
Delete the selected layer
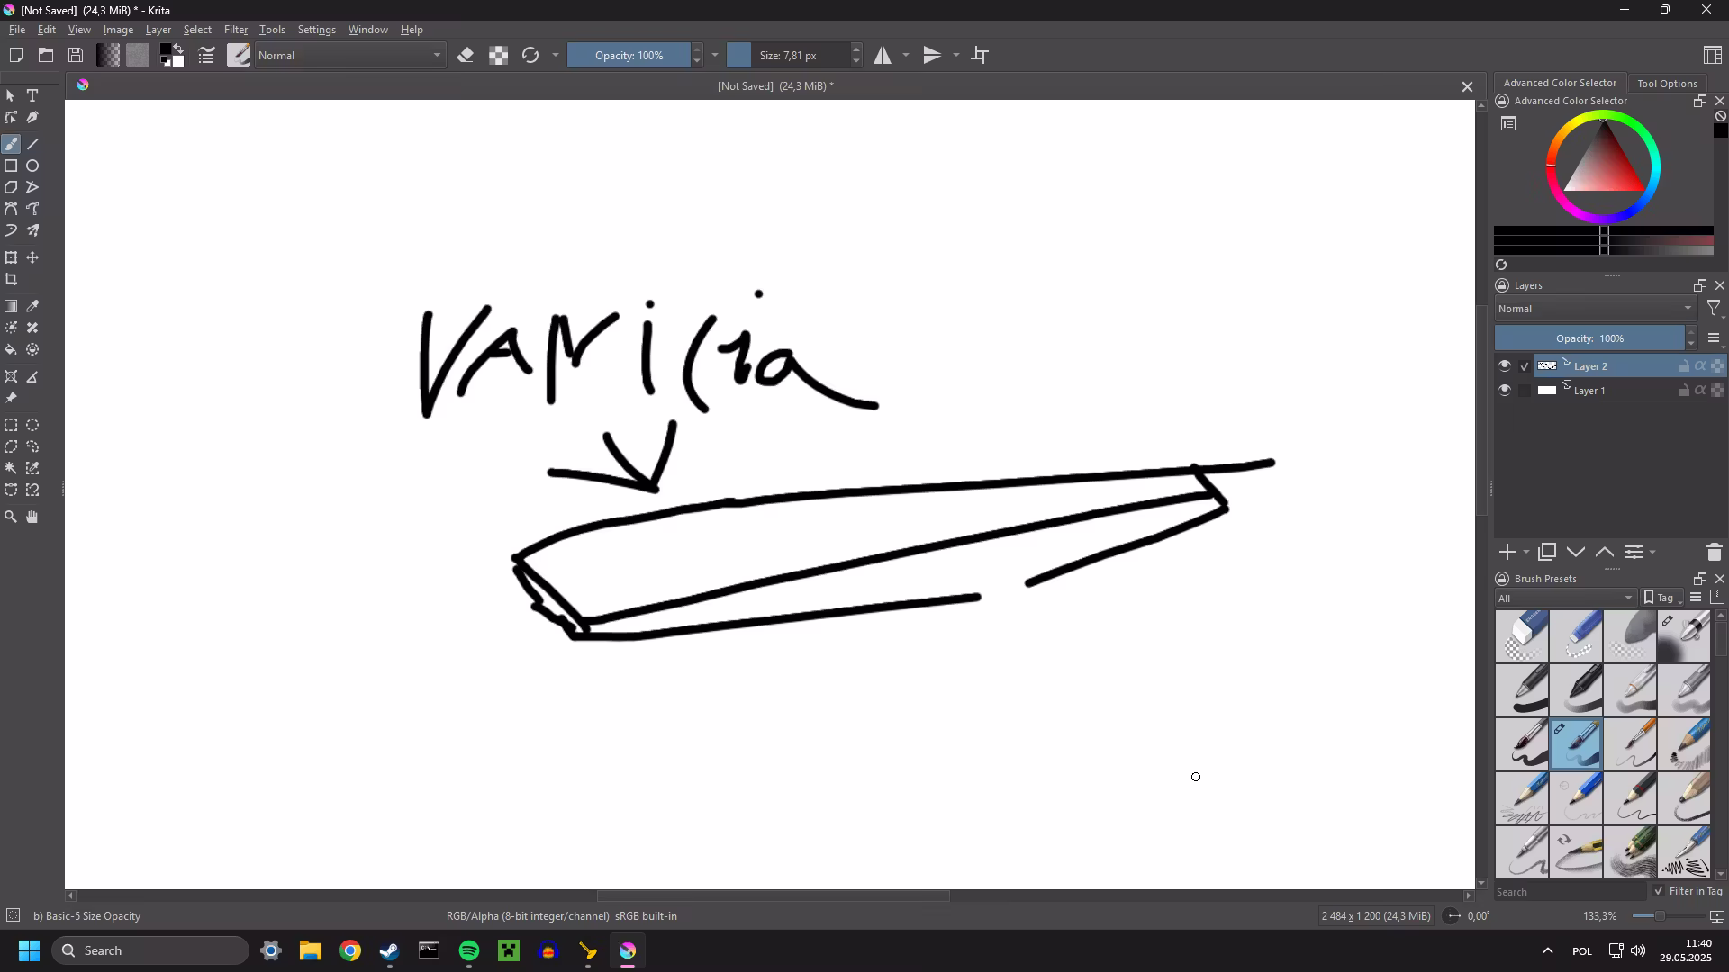click(1714, 552)
